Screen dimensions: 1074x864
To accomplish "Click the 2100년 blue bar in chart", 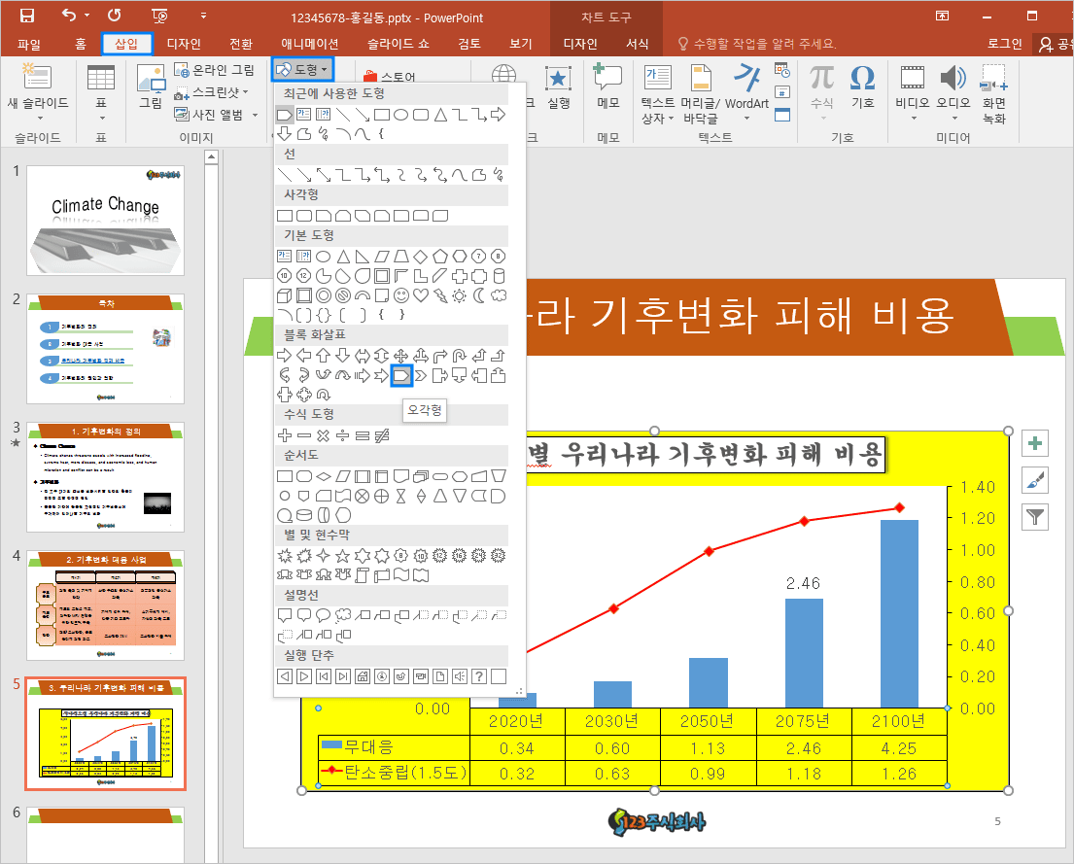I will pos(899,613).
